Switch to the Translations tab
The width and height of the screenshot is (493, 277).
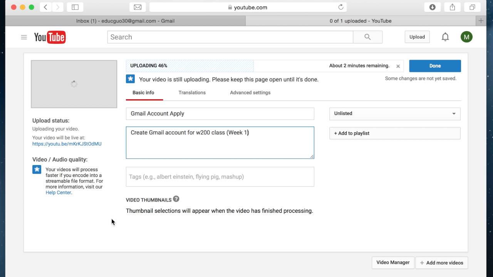192,93
